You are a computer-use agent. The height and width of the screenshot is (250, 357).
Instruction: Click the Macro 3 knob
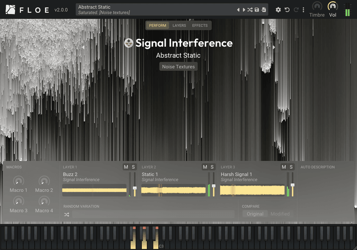pos(18,201)
